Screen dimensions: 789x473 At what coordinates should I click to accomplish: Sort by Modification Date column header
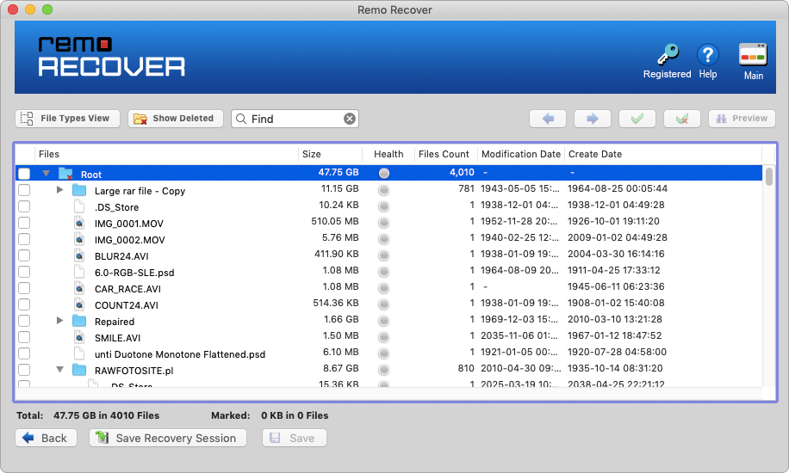[521, 154]
